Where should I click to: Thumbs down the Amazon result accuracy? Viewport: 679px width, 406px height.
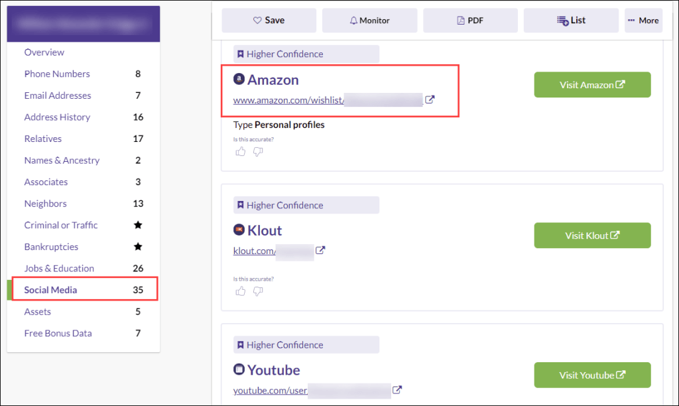tap(258, 152)
